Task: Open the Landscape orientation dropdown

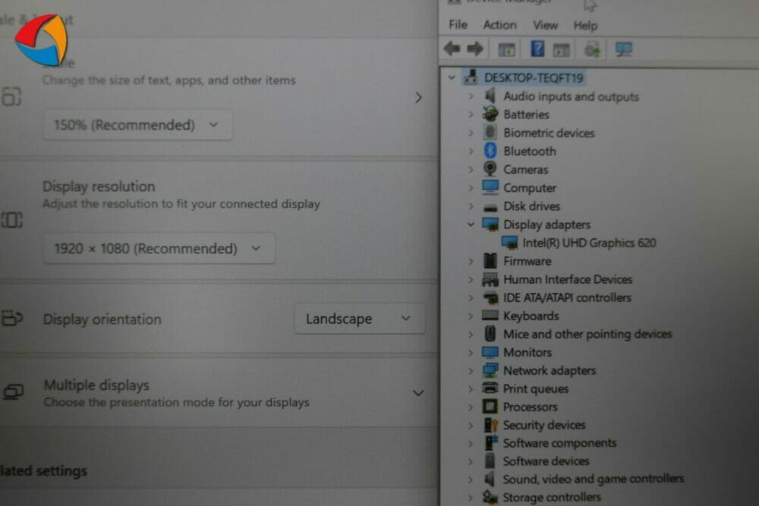Action: pos(360,319)
